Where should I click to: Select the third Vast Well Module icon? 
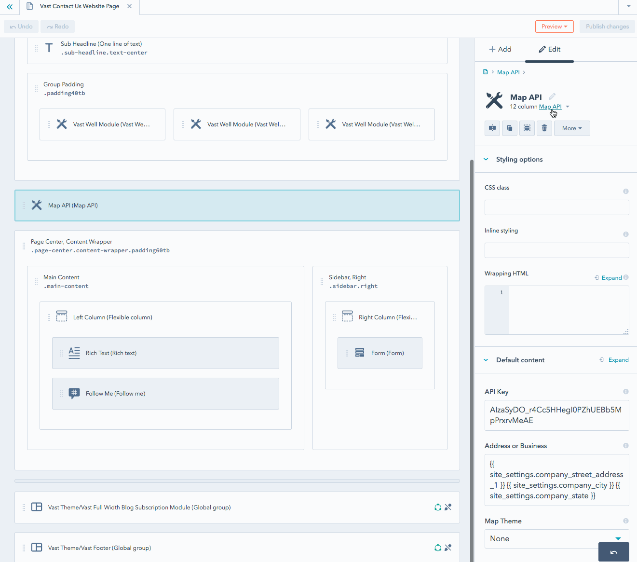coord(331,124)
